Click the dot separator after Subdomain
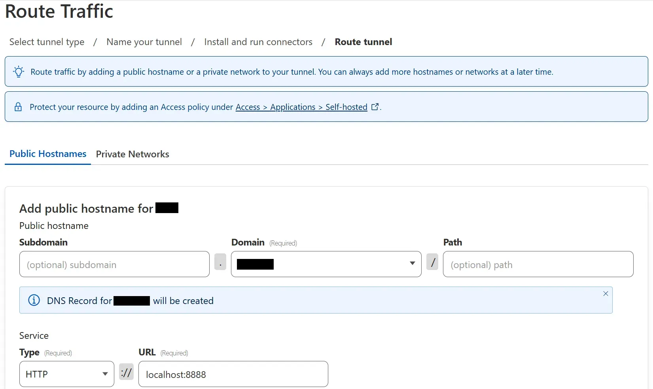 point(220,262)
